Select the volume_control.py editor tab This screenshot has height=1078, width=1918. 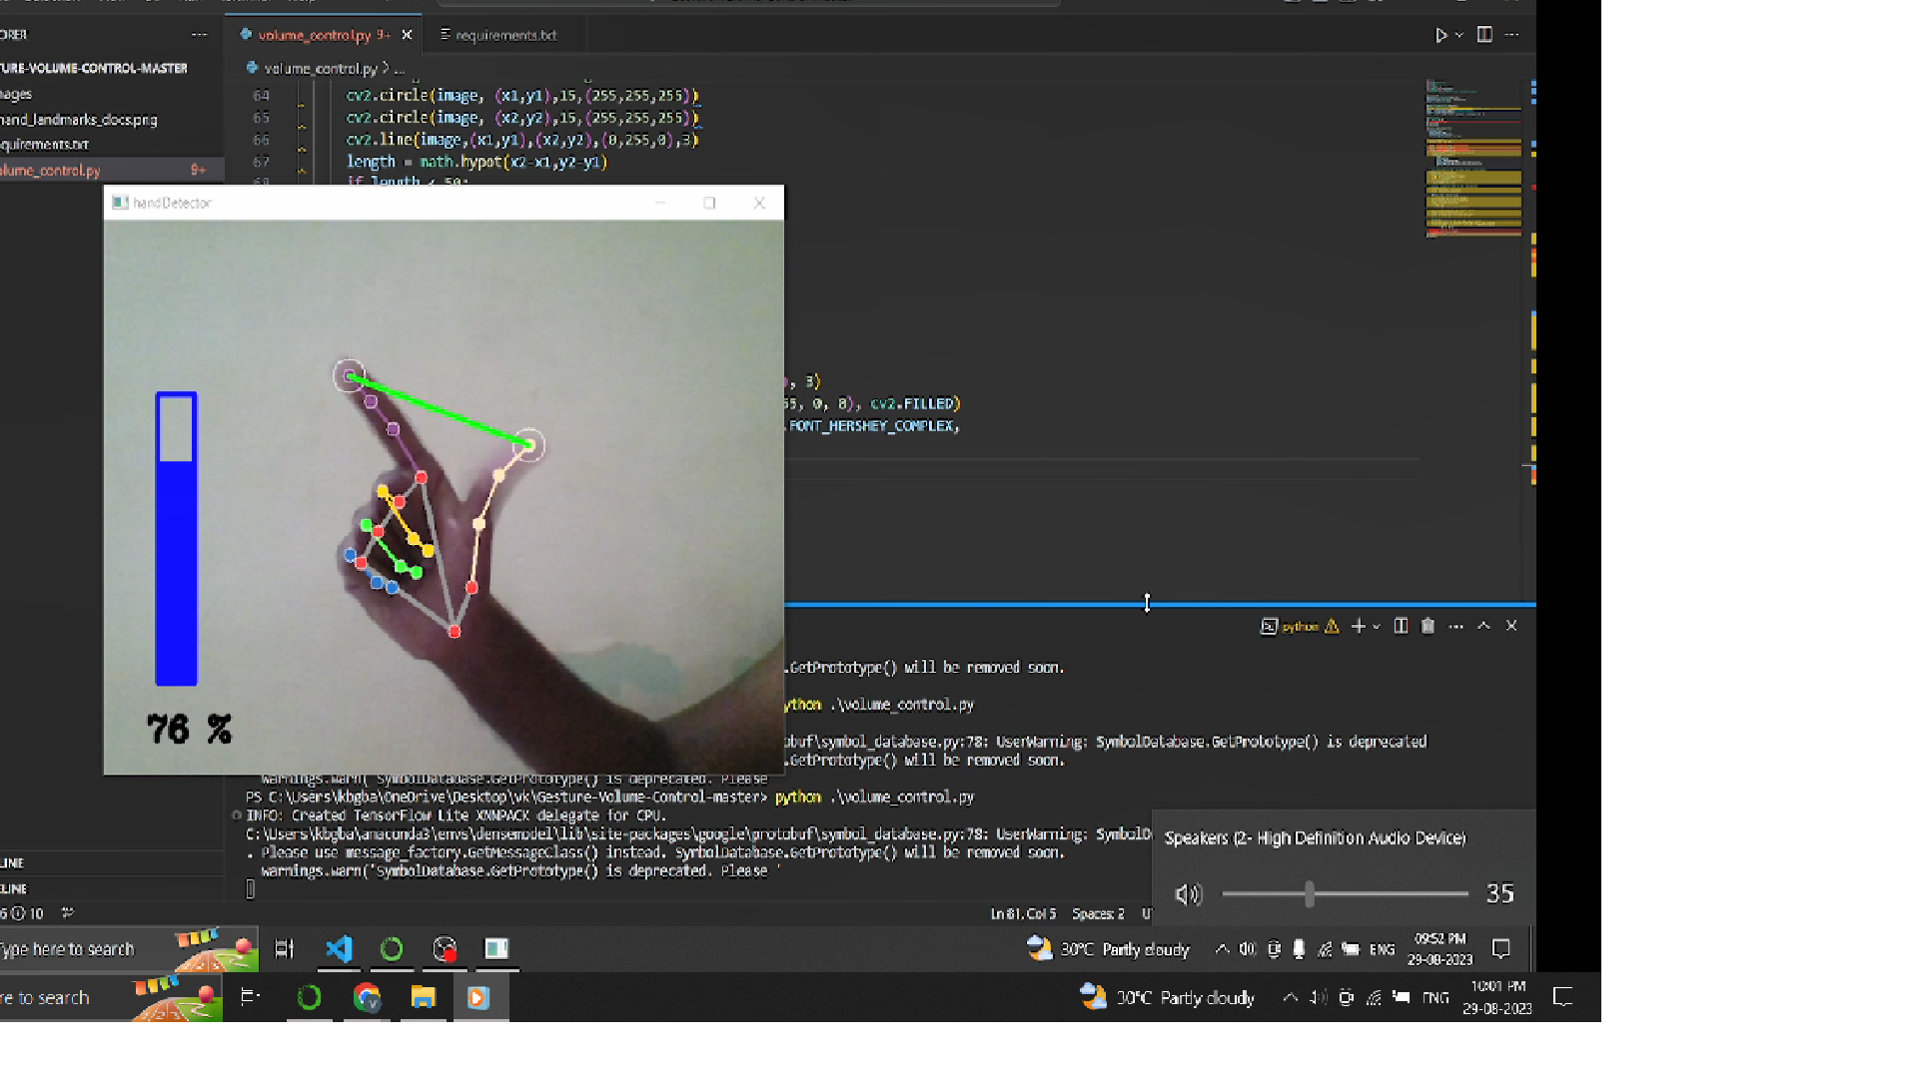313,35
